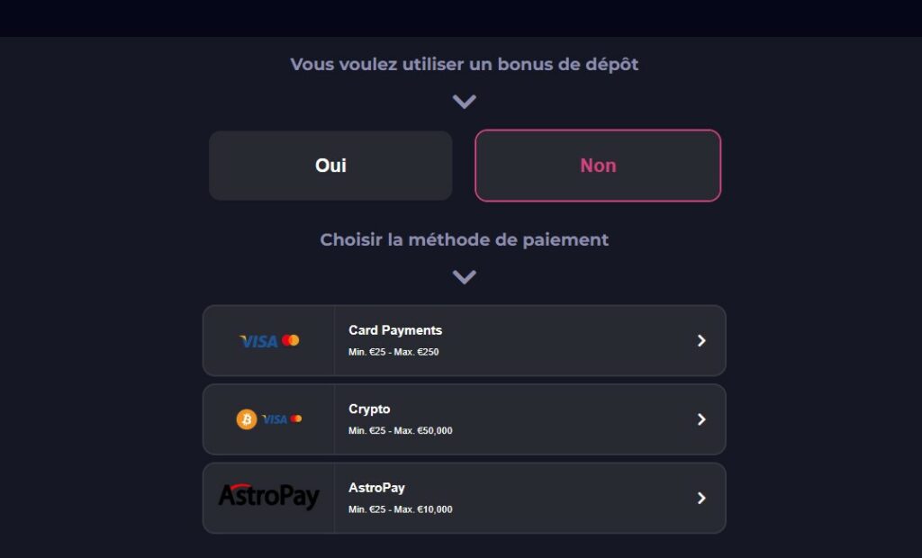Choose the Crypto label
The height and width of the screenshot is (558, 922).
369,409
